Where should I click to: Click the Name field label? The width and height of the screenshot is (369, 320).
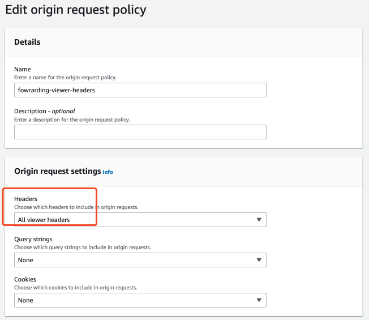click(x=23, y=69)
